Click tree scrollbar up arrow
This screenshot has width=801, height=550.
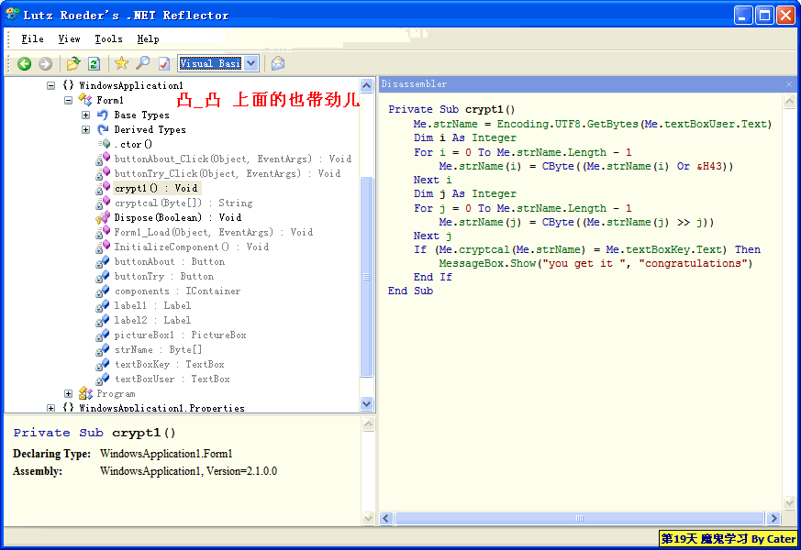(367, 85)
